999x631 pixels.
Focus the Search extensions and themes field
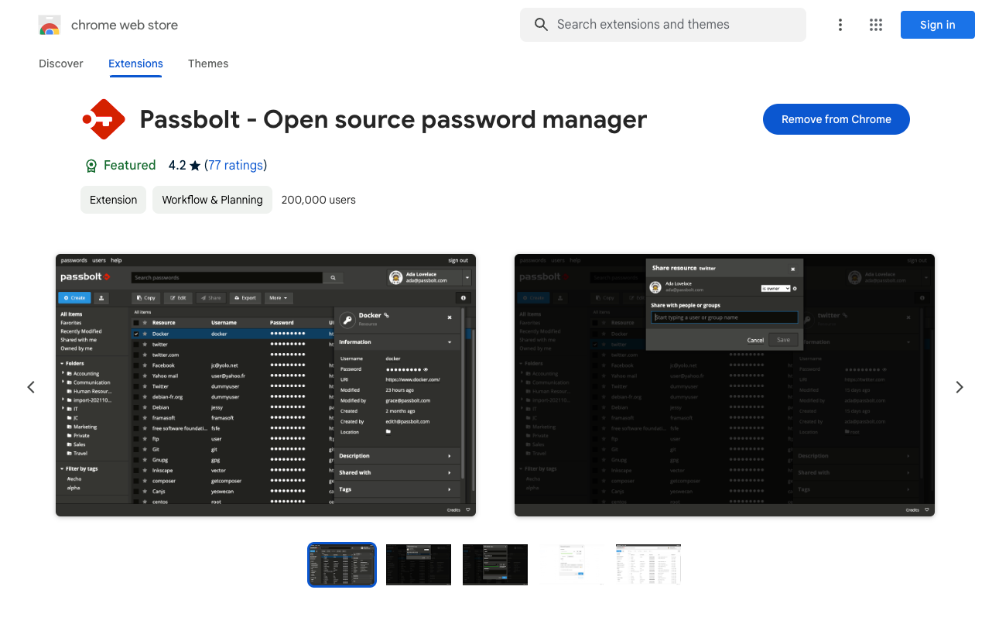coord(663,25)
